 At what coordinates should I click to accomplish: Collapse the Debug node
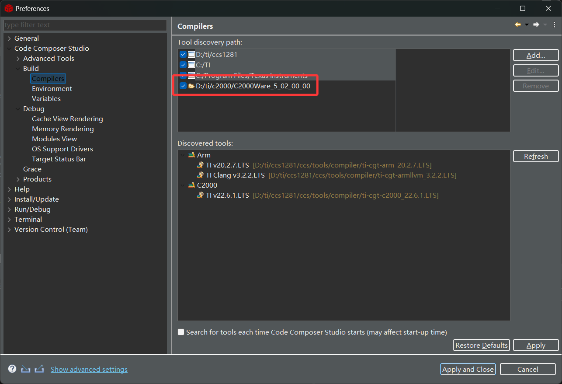[18, 109]
